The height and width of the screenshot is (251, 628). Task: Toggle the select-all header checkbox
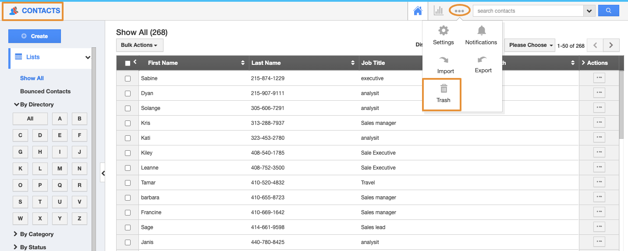coord(128,63)
